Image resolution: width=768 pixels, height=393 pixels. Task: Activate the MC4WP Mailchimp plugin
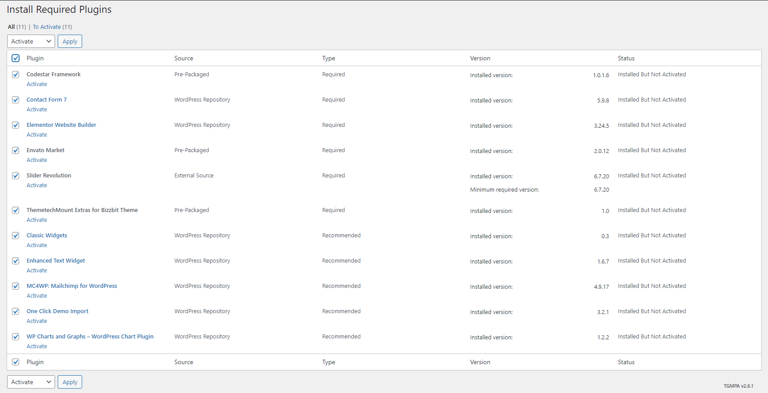[37, 296]
